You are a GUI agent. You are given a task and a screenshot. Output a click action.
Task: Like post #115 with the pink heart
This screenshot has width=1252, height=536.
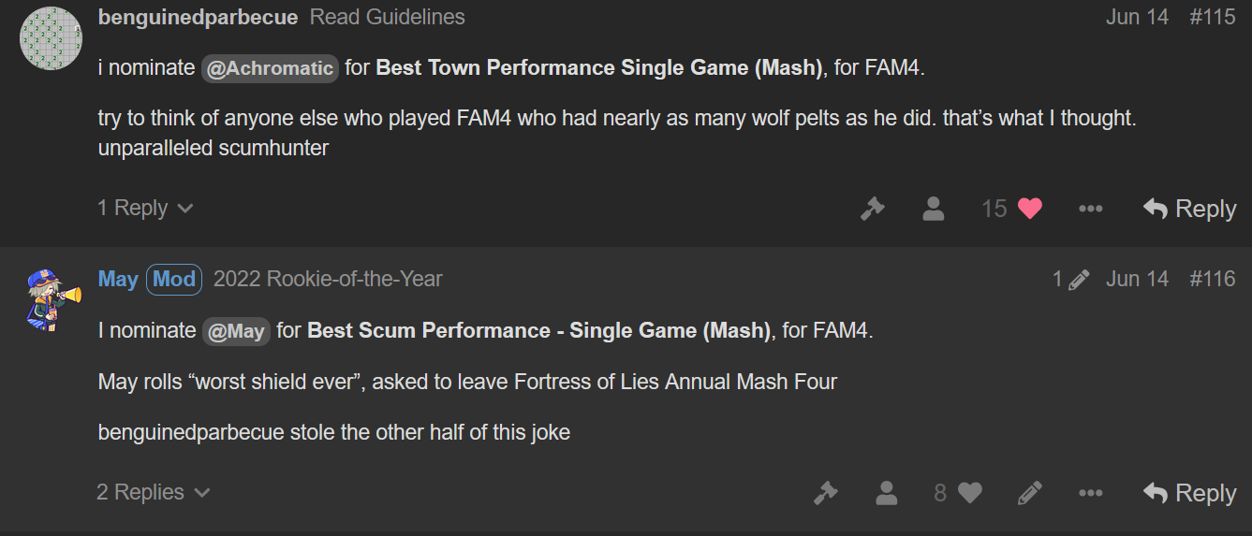coord(1030,209)
